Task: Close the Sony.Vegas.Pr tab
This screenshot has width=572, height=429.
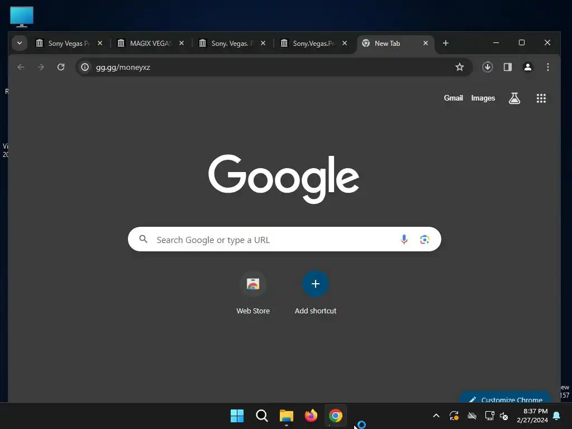Action: [344, 43]
